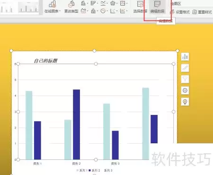Viewport: 213px width, 175px height.
Task: Open the chart elements side button
Action: [185, 57]
